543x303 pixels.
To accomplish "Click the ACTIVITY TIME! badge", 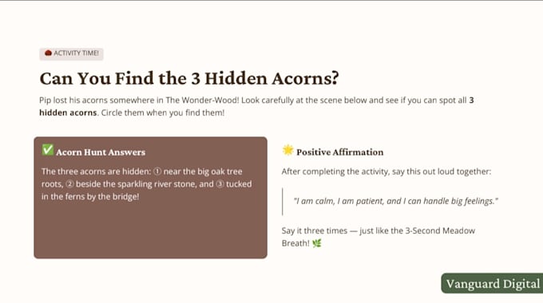I will click(x=71, y=53).
